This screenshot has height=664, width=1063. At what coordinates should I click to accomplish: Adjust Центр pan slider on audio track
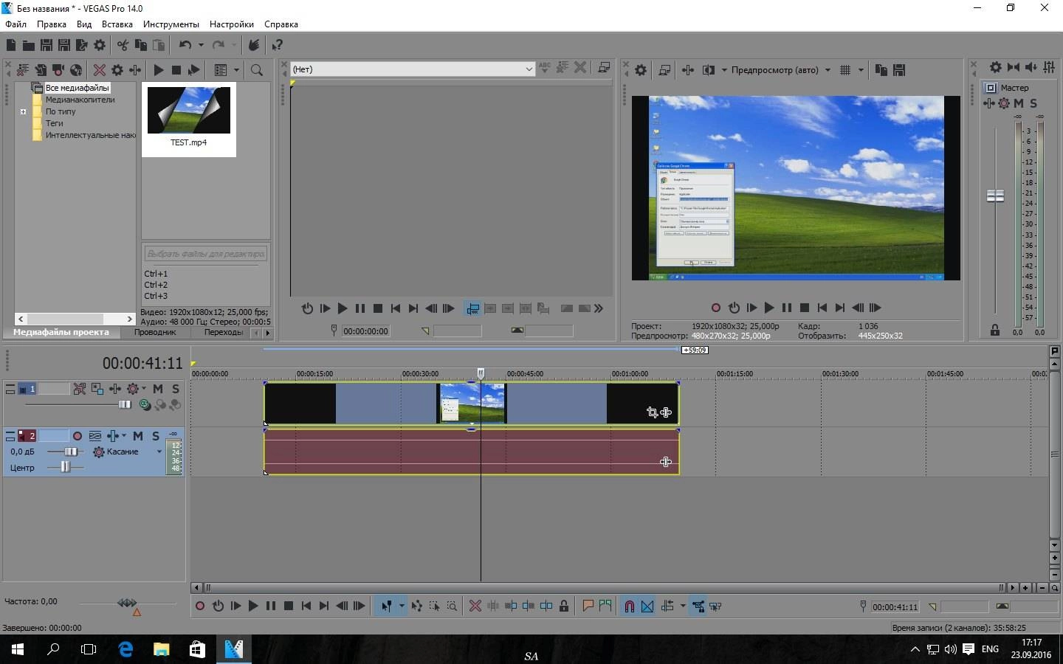pos(65,467)
